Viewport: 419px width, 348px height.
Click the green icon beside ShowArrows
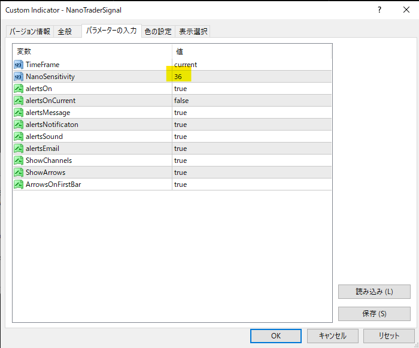[19, 173]
